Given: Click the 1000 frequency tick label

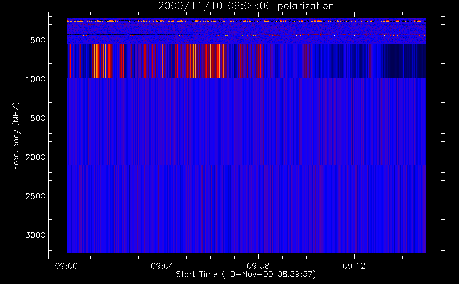Looking at the screenshot, I should coord(35,79).
